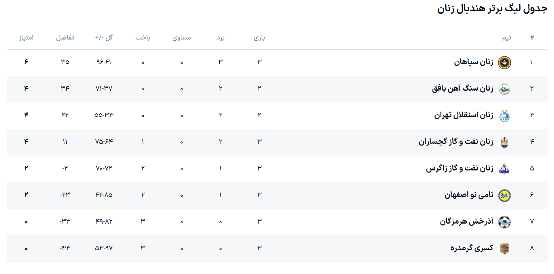
Task: Click the تفاضل column header
Action: [65, 38]
